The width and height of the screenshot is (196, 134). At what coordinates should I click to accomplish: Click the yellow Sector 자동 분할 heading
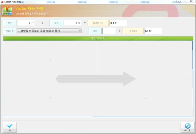[x=29, y=8]
